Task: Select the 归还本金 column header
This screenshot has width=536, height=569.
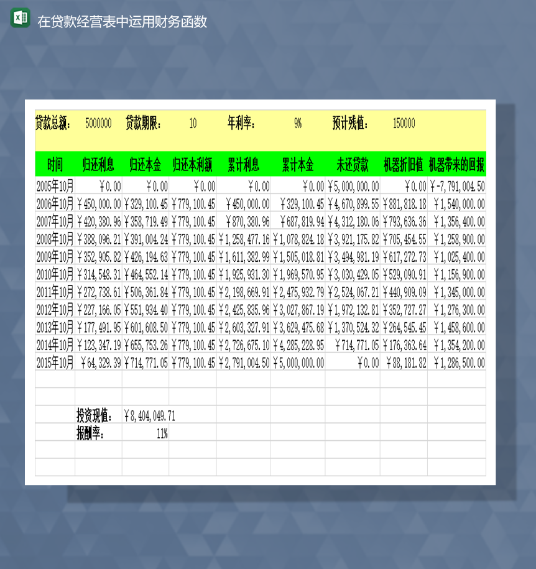Action: tap(146, 164)
